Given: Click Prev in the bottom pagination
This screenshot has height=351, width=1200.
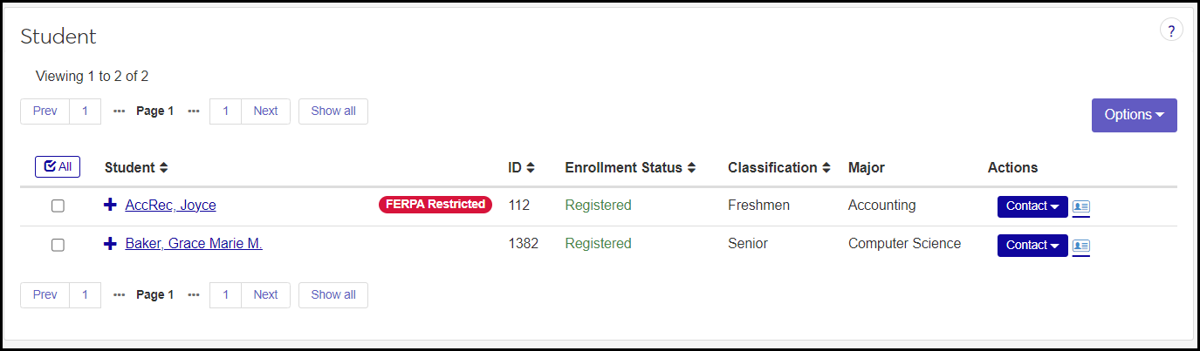Looking at the screenshot, I should point(45,295).
